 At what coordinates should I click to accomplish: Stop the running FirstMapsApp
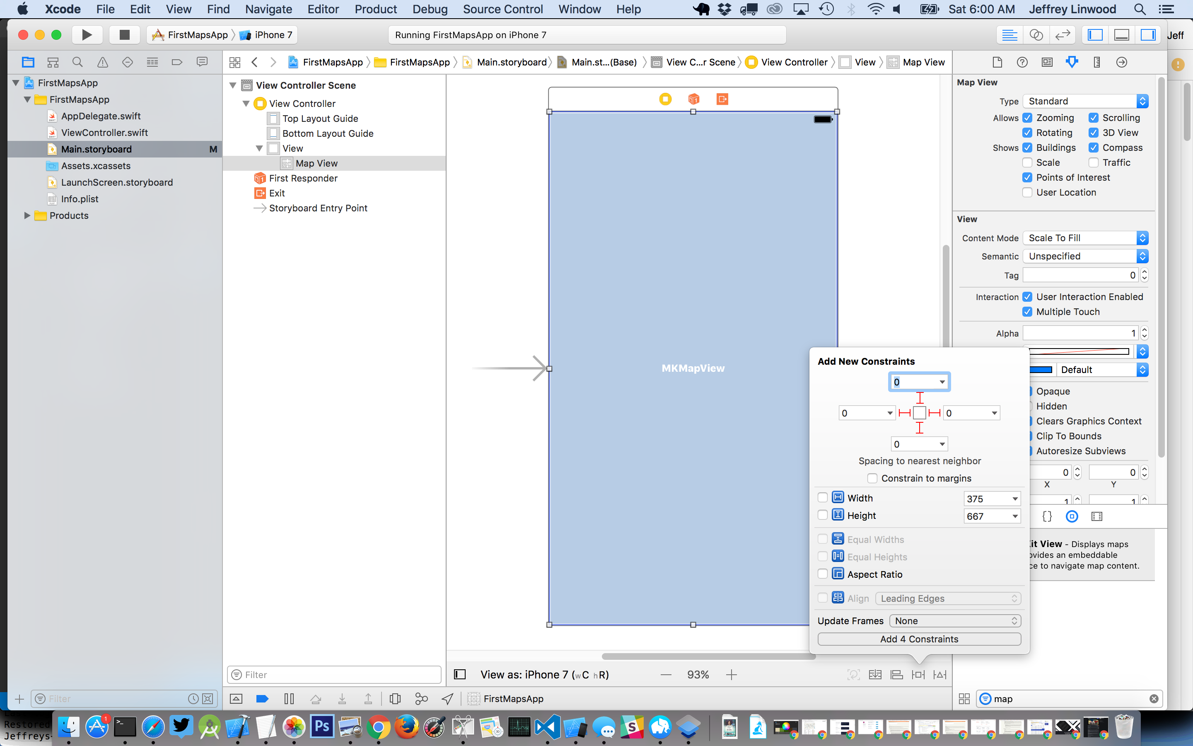(x=124, y=34)
